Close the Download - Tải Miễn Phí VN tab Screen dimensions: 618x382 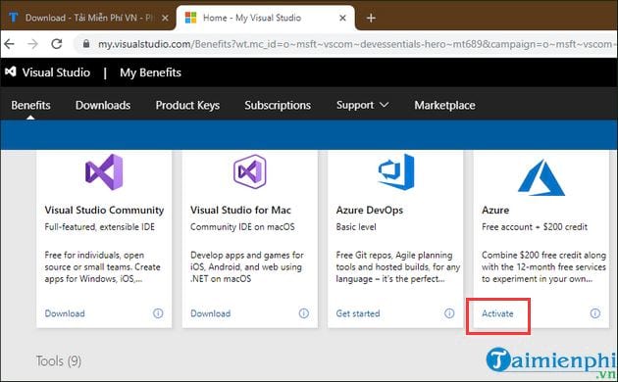click(x=165, y=18)
